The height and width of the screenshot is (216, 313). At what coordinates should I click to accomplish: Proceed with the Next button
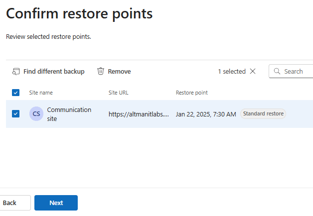pos(56,203)
